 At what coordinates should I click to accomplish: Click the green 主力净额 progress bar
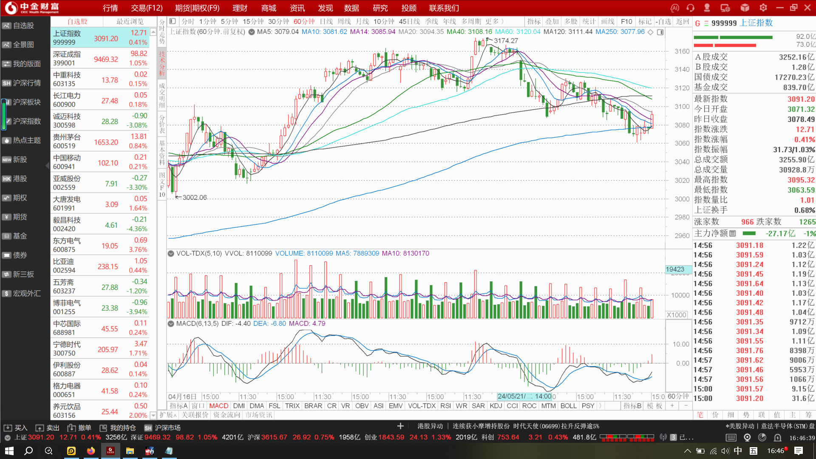[x=749, y=233]
